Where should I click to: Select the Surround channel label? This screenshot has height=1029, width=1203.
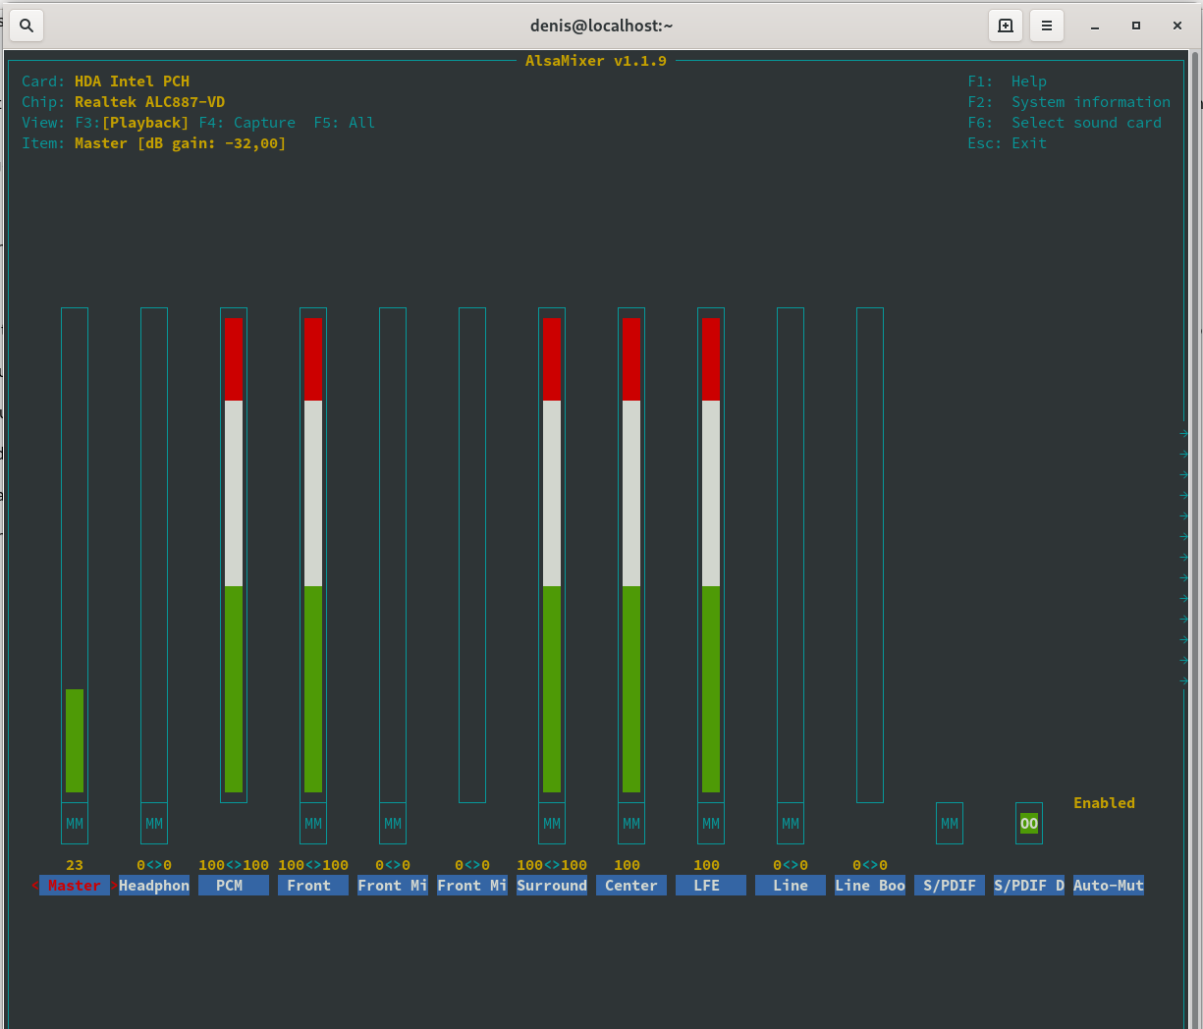click(552, 886)
